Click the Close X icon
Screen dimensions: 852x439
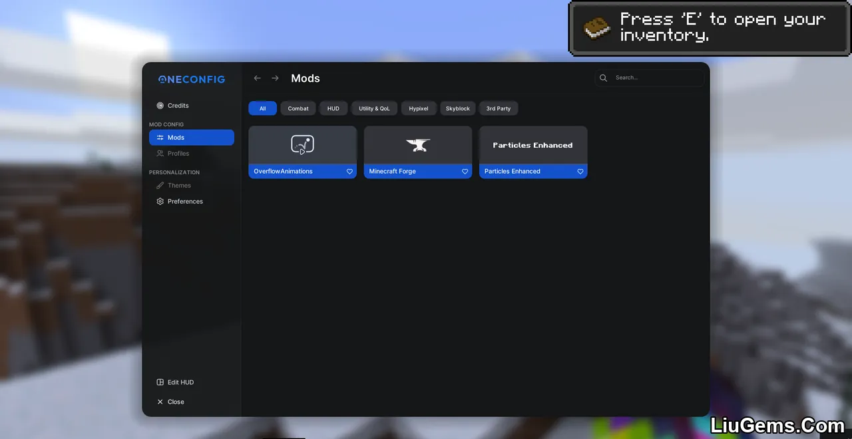[x=160, y=402]
